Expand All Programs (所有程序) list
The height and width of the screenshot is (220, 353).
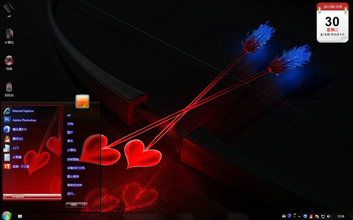coord(32,197)
